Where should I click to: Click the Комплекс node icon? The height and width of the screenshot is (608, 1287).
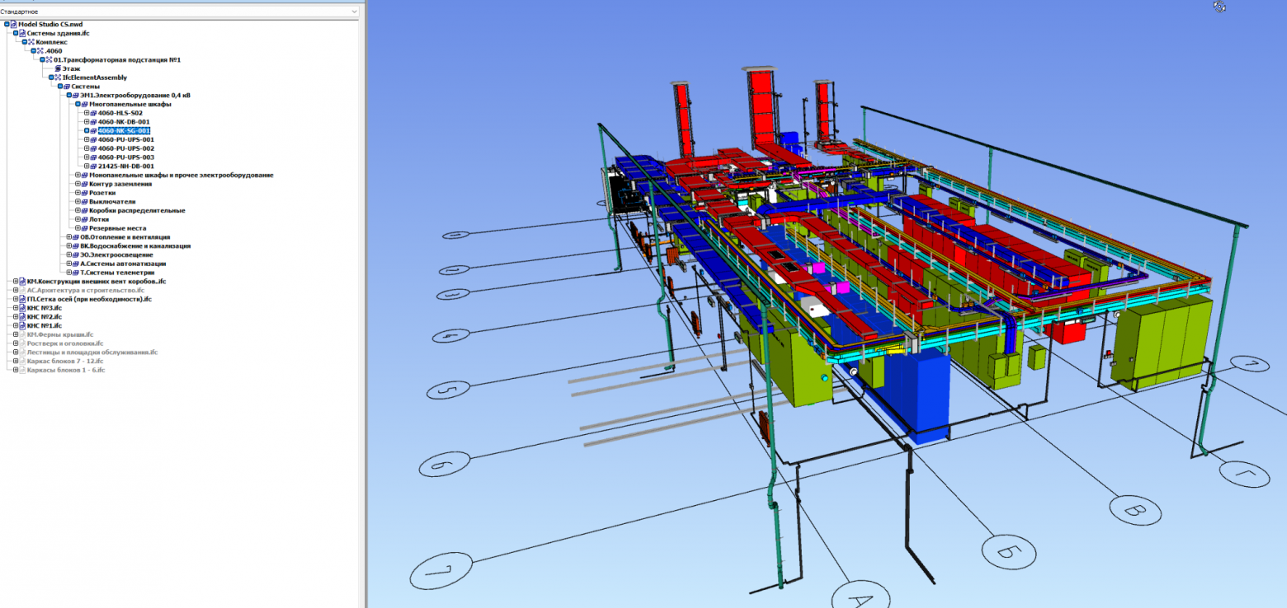(31, 42)
